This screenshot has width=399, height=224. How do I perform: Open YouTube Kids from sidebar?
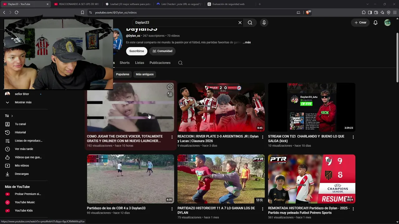point(24,211)
